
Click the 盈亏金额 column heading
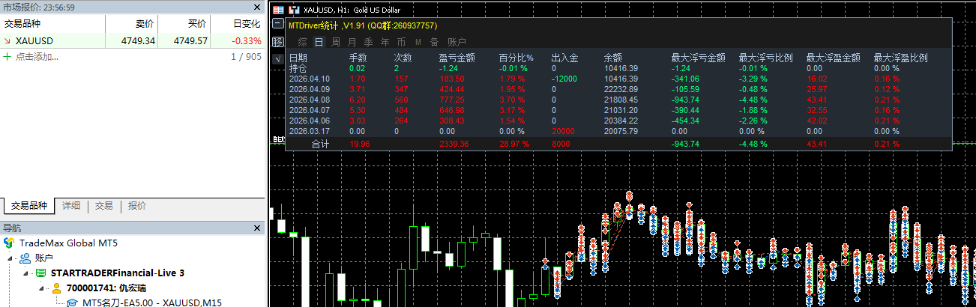457,58
